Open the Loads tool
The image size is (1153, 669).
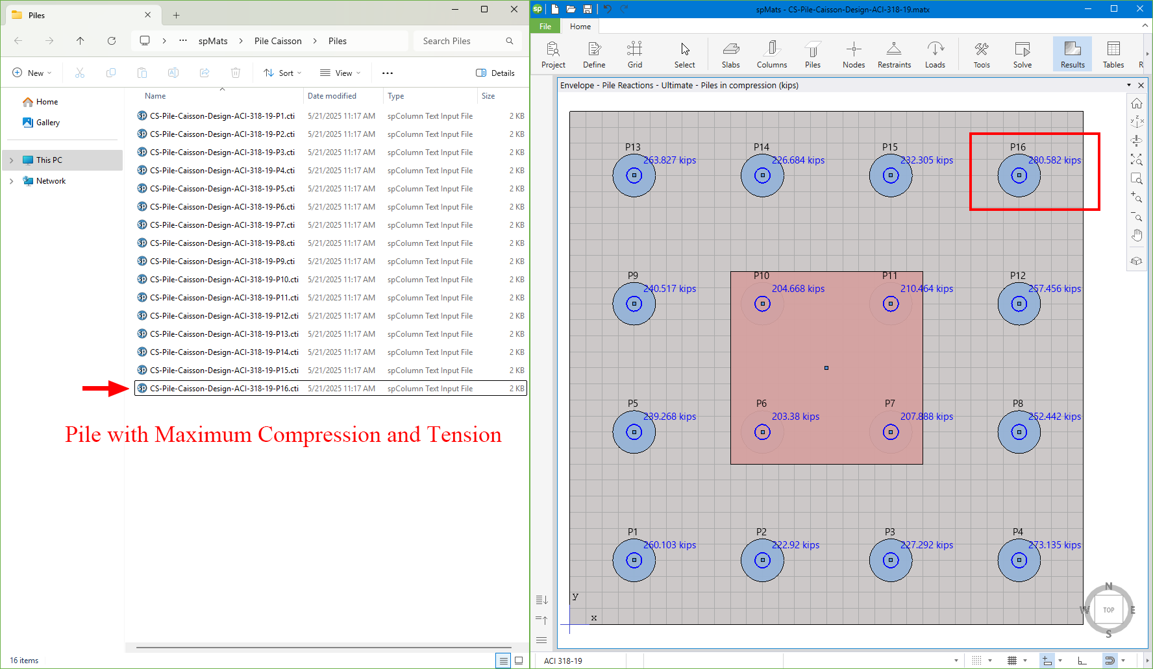tap(935, 55)
